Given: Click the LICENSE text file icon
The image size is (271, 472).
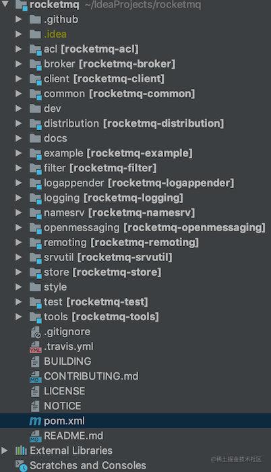Looking at the screenshot, I should pos(35,391).
